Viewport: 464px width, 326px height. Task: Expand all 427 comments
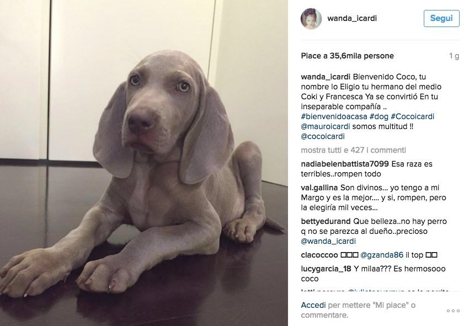(x=353, y=150)
